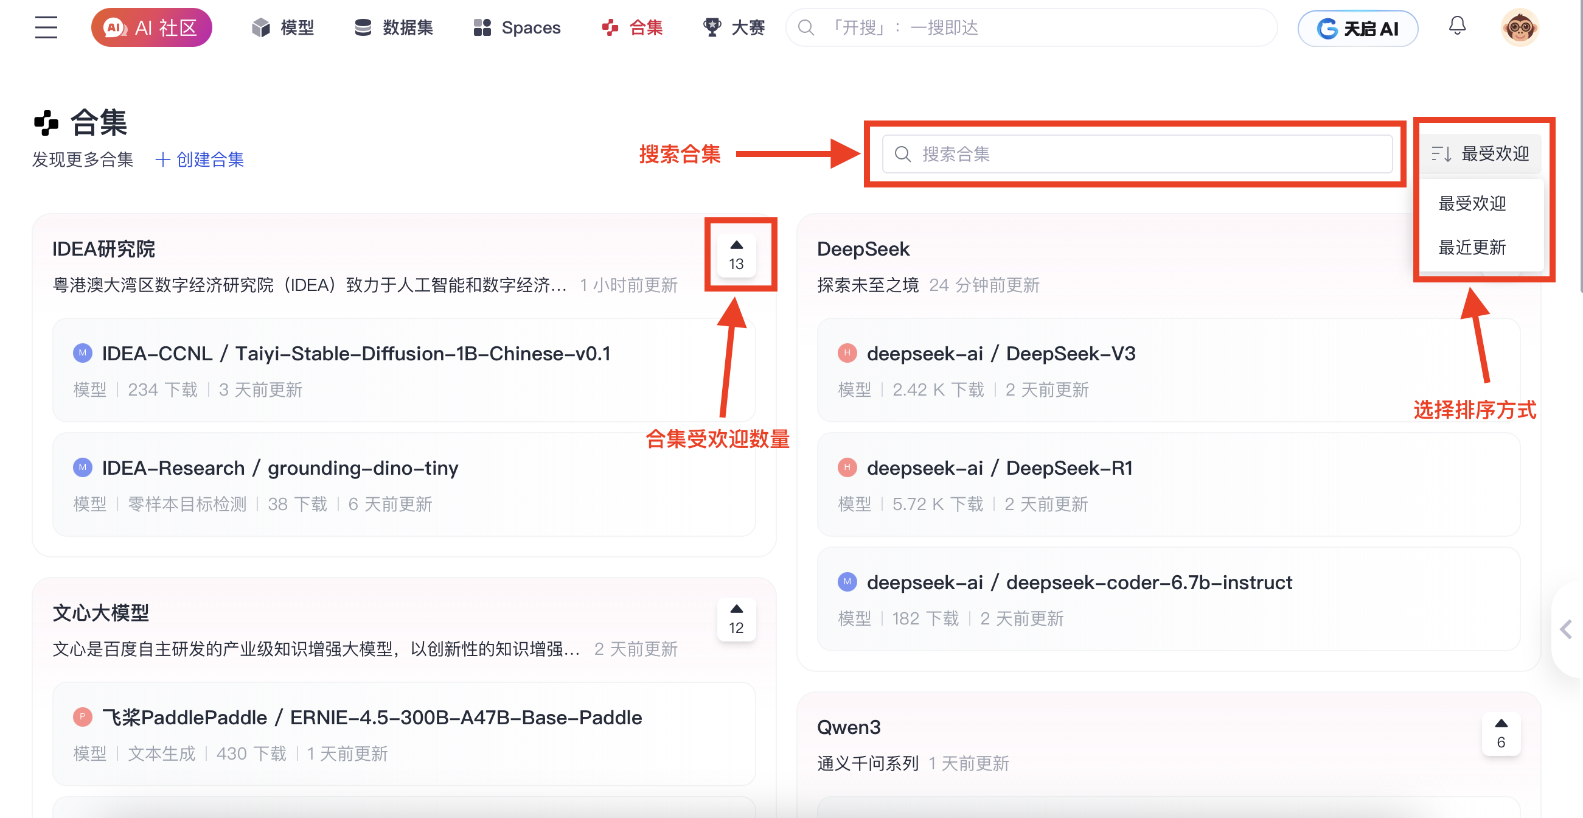Click avatar icon beside IDEA-CCNL
The height and width of the screenshot is (818, 1583).
click(82, 354)
